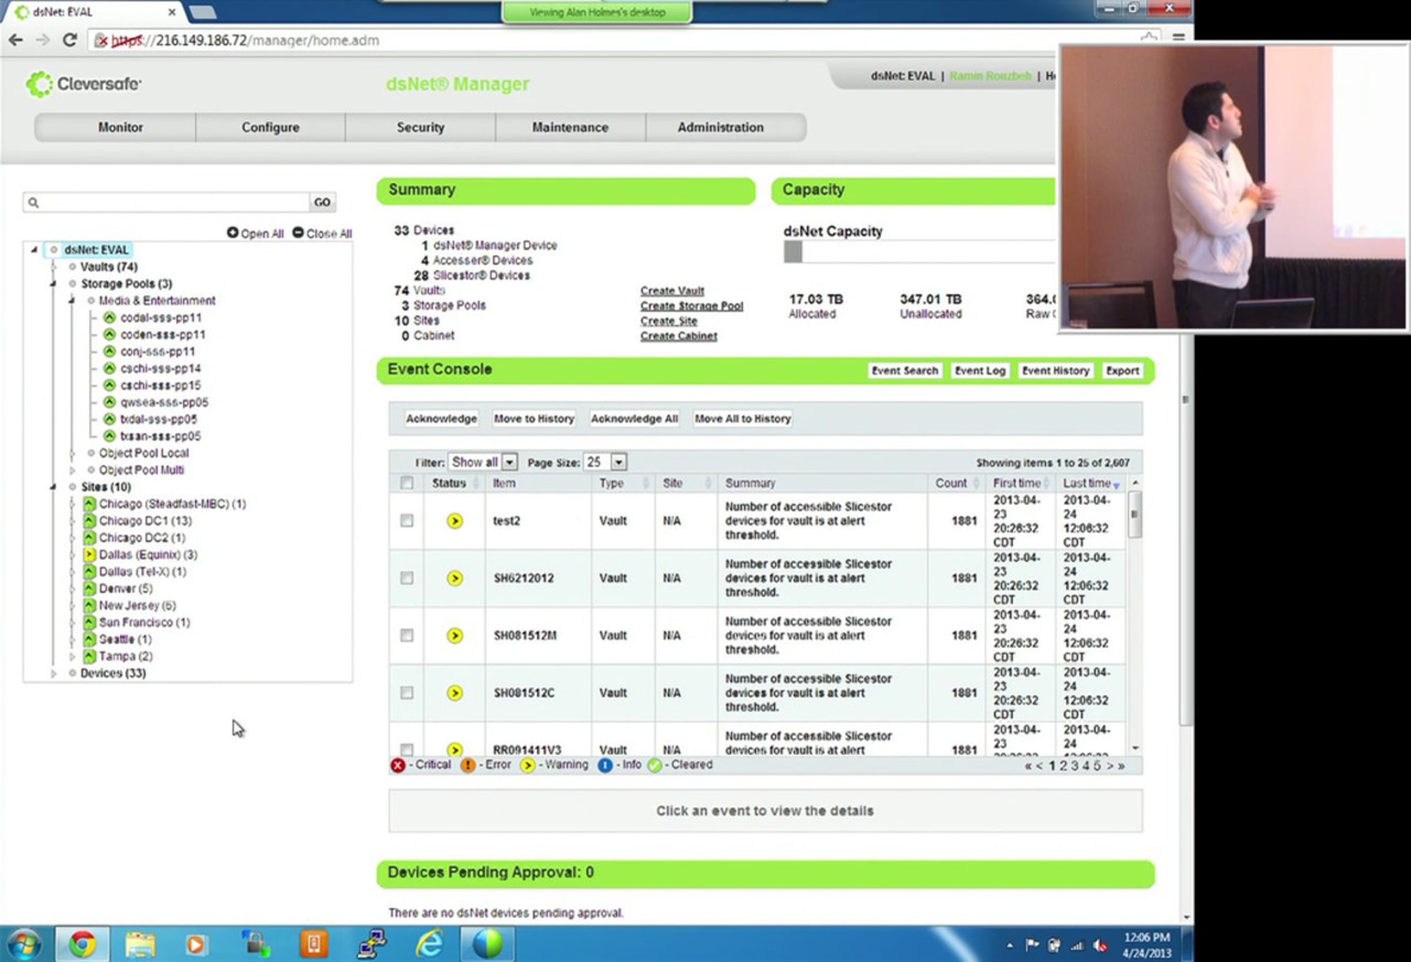Click the browser back arrow
This screenshot has height=962, width=1411.
click(16, 40)
